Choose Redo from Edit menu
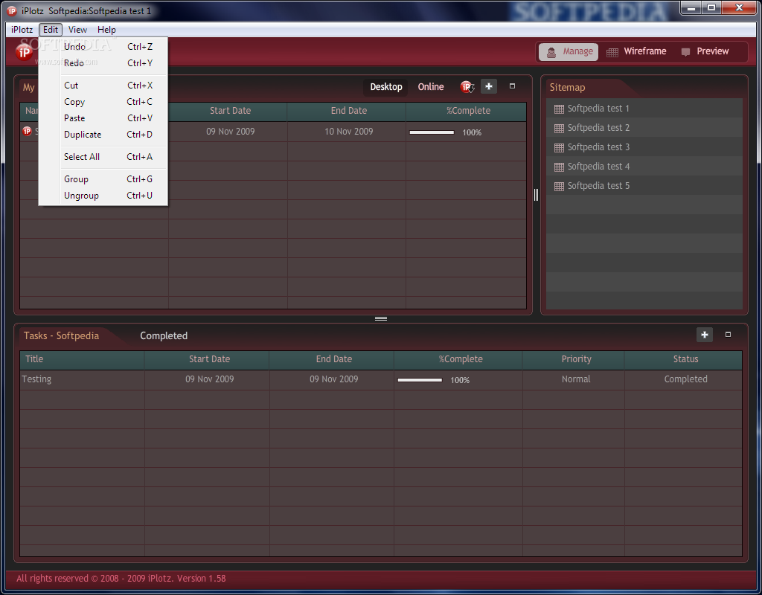The width and height of the screenshot is (762, 595). click(x=103, y=63)
